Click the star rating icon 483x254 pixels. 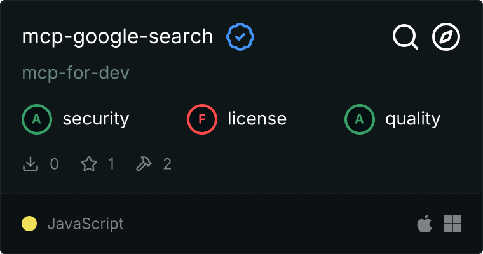[x=89, y=164]
